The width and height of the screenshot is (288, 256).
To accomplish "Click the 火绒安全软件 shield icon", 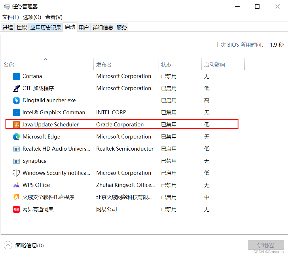I will (16, 197).
